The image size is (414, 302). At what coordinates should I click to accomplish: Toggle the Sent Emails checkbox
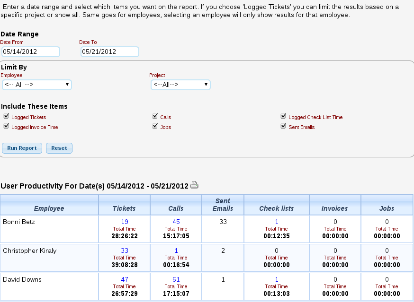[x=283, y=126]
